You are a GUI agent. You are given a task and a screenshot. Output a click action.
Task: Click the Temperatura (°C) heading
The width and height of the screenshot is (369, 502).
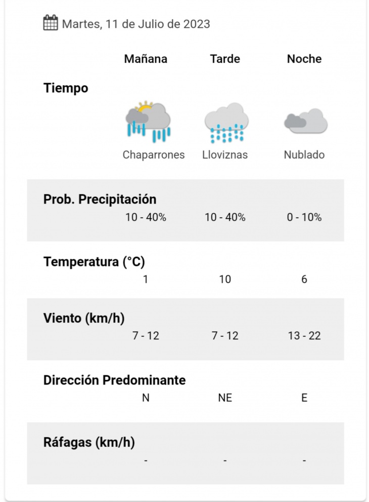point(94,261)
